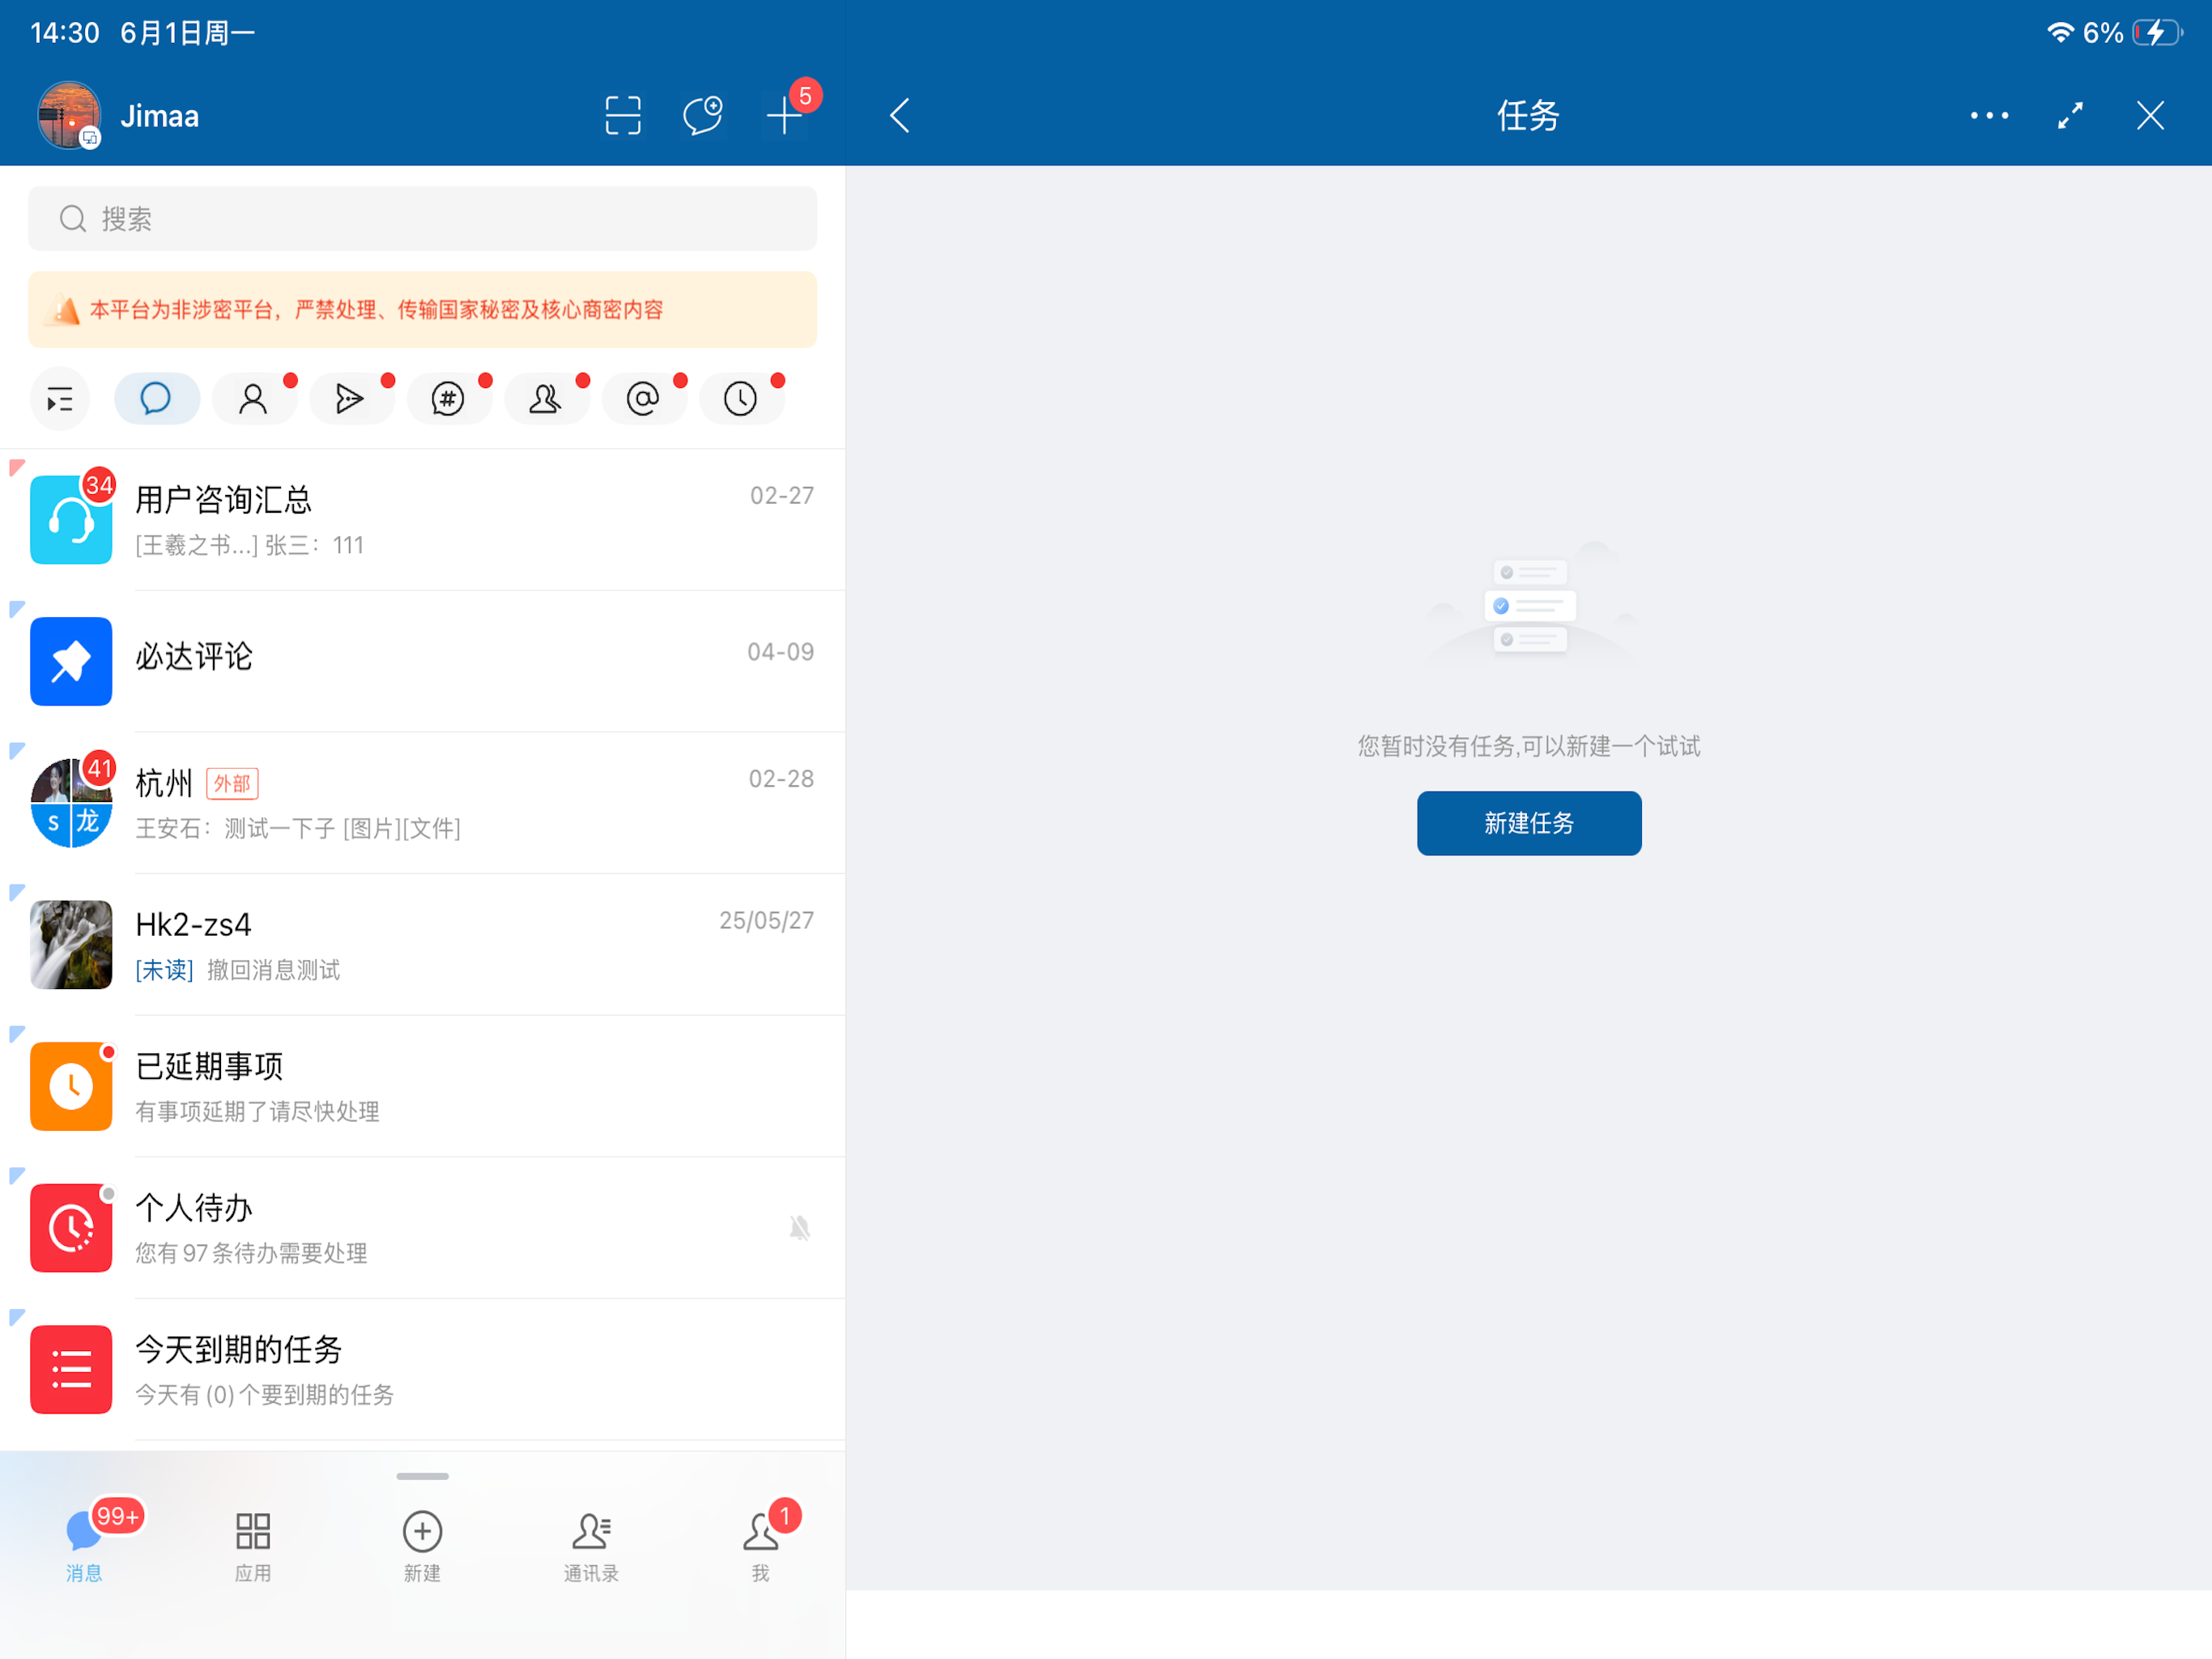Tap the 14:30 clock in status bar
2212x1659 pixels.
tap(65, 33)
